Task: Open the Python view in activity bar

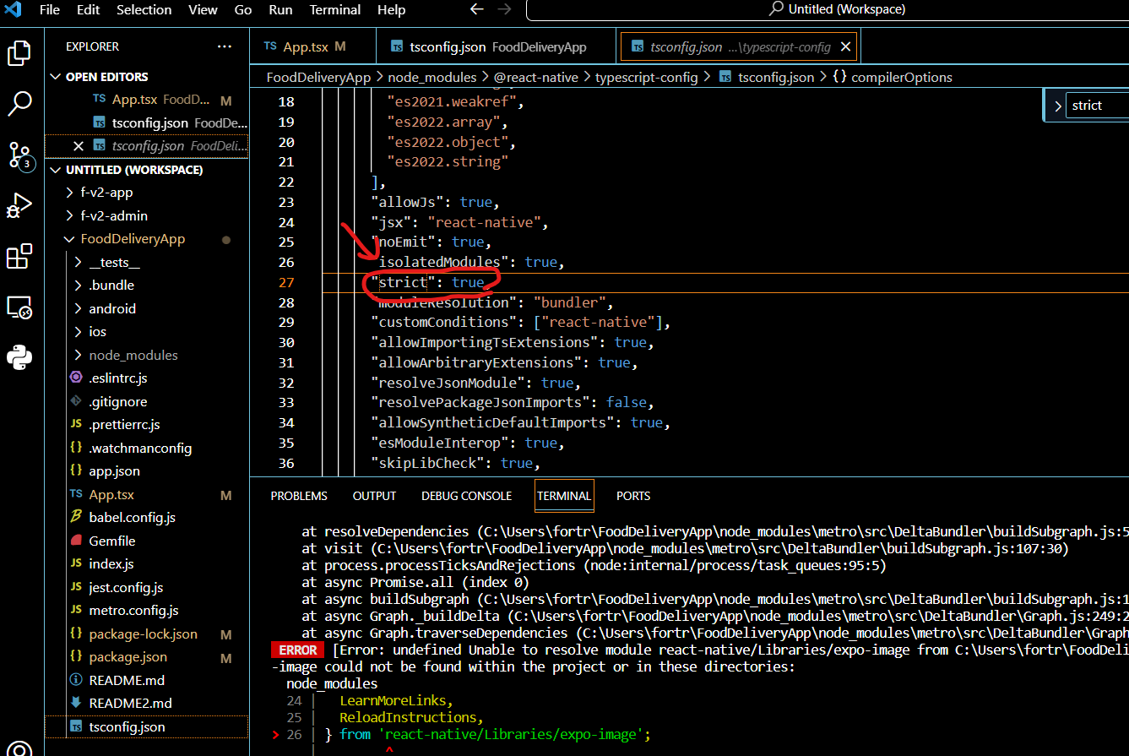Action: (x=19, y=357)
